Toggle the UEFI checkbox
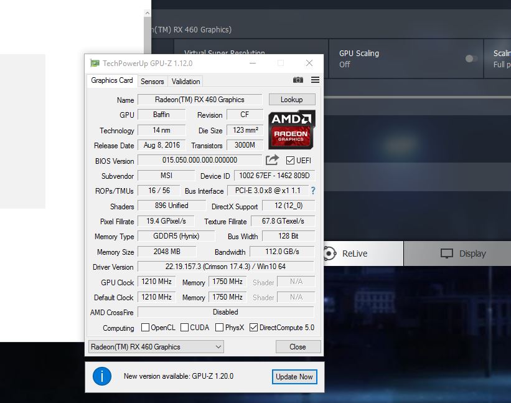 pos(290,161)
